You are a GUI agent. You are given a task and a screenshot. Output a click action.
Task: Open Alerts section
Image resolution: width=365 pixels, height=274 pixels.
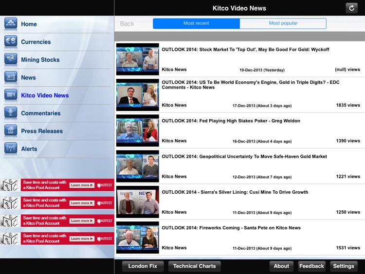(29, 149)
